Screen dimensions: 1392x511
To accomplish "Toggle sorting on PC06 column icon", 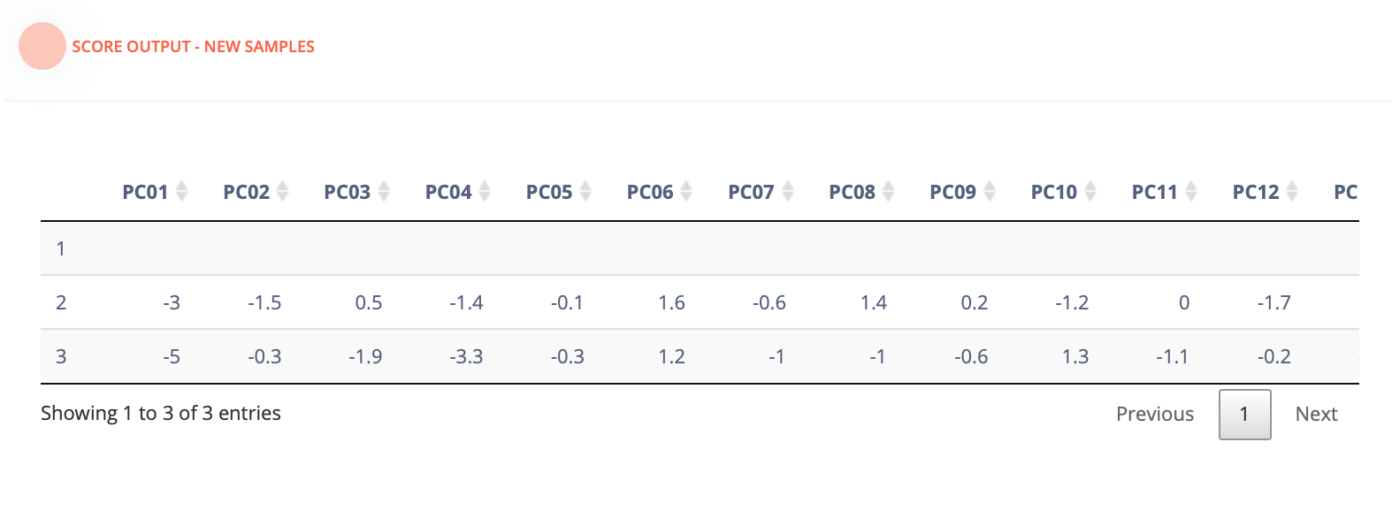I will (x=686, y=191).
